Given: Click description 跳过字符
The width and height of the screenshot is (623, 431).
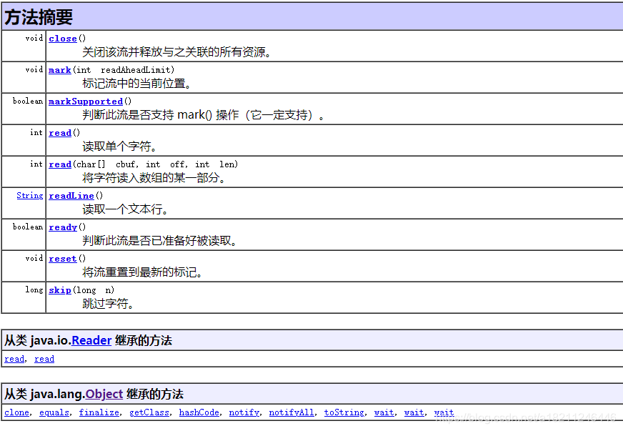Looking at the screenshot, I should (108, 304).
